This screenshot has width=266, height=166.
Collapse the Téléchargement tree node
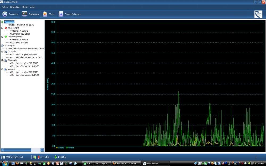pyautogui.click(x=2, y=37)
